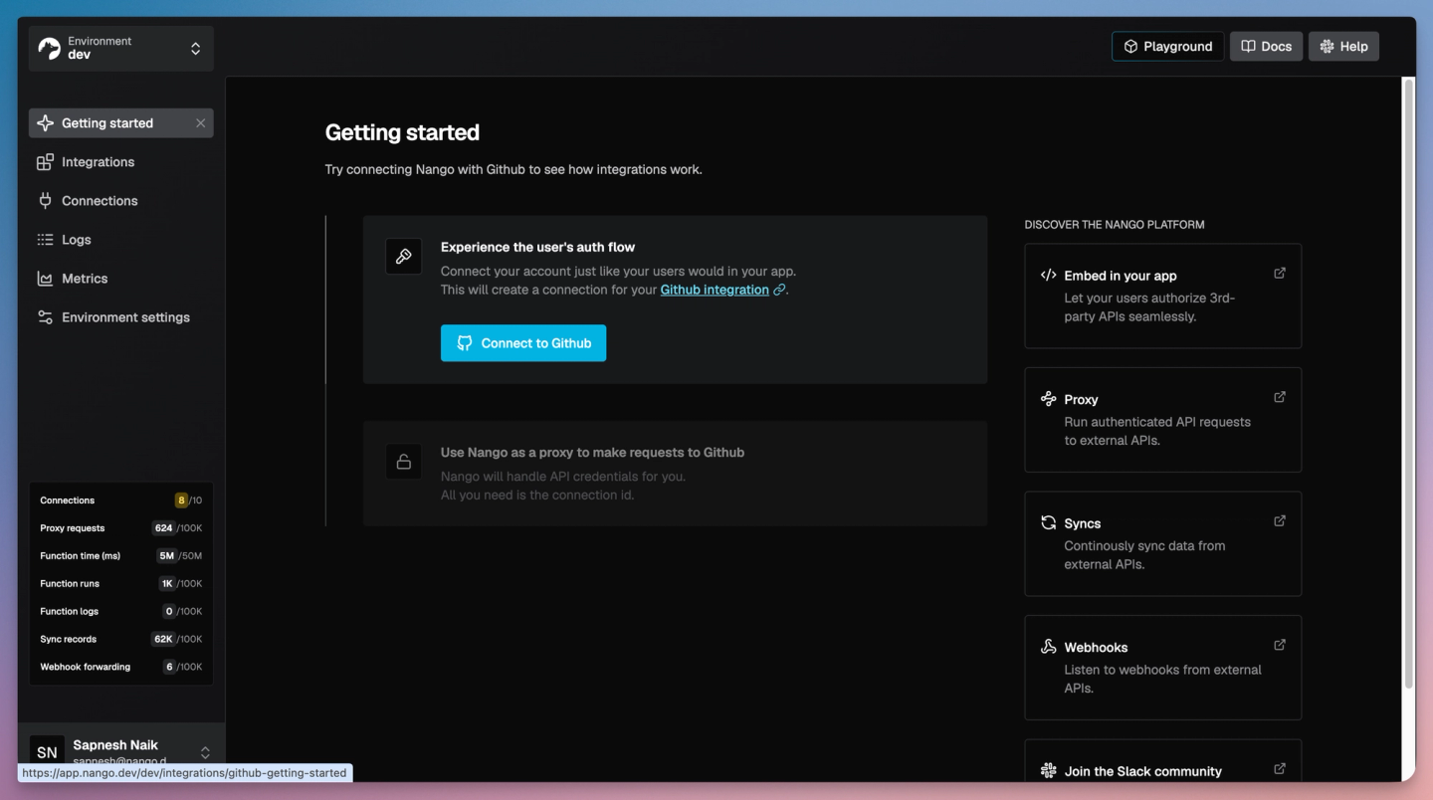The width and height of the screenshot is (1433, 800).
Task: Click the Connections plug icon
Action: [x=45, y=201]
